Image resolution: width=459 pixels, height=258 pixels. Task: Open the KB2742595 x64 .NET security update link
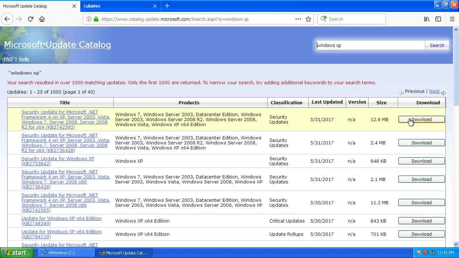click(66, 120)
